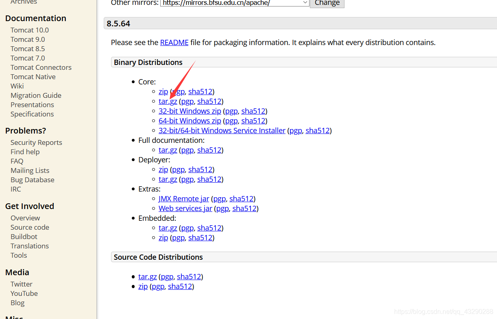Open the README file link

(174, 42)
